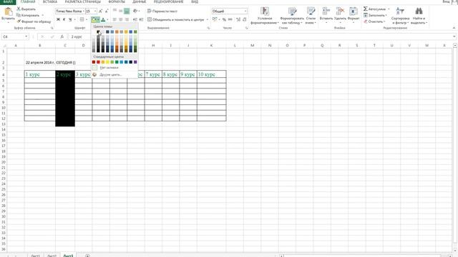Click Merge and Center (Объединить и поместить в центре)
Screen dimensions: 458x257
tap(176, 19)
